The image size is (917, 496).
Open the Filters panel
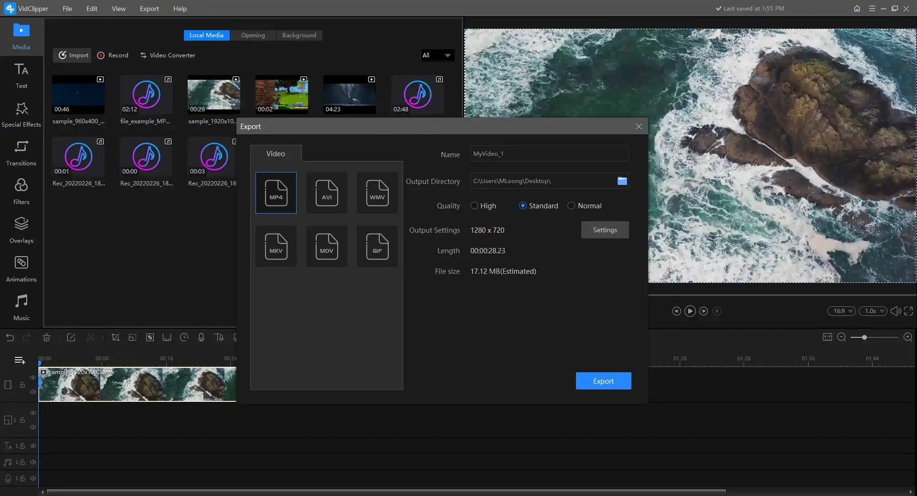coord(21,191)
